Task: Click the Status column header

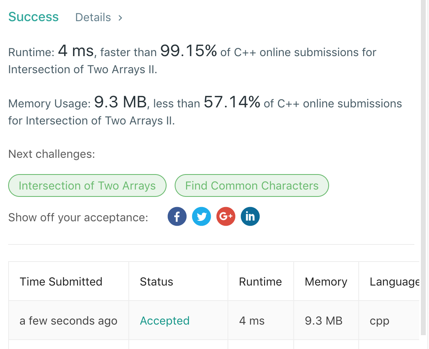Action: tap(156, 281)
